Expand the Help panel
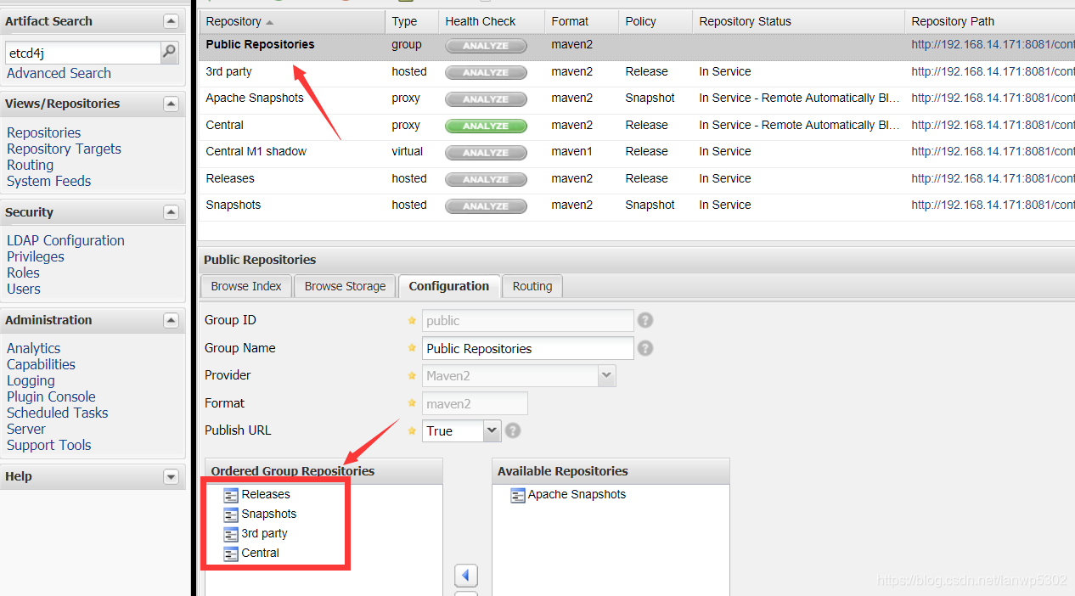Screen dimensions: 1075x596 (x=172, y=476)
